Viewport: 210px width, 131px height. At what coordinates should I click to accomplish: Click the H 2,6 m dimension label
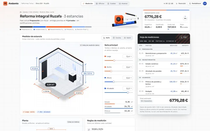[x=35, y=68]
